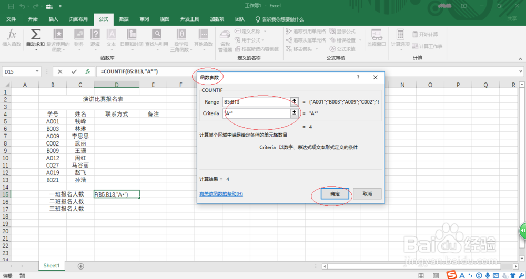
Task: Open Customize Quick Access Toolbar dropdown
Action: (60, 6)
